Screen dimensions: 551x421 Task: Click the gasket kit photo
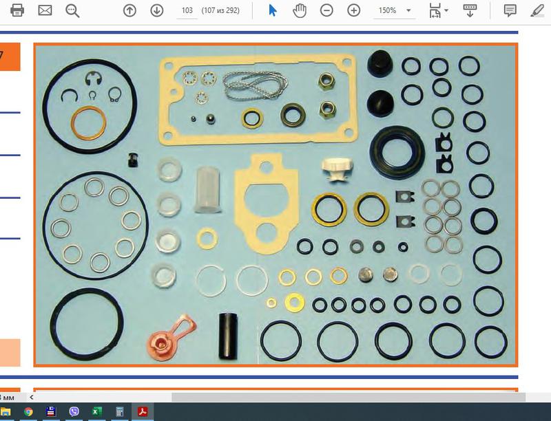point(275,205)
